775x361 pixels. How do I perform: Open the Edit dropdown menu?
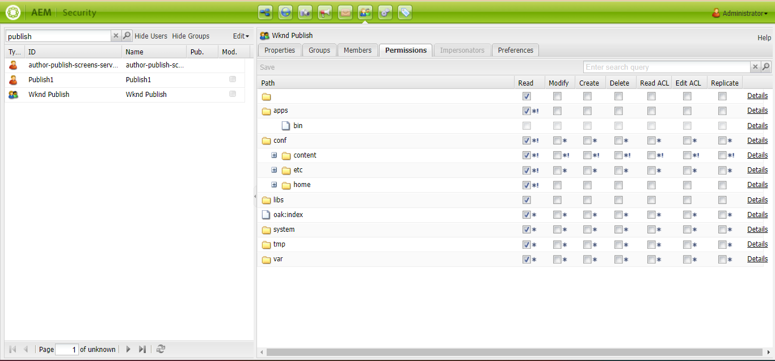241,36
